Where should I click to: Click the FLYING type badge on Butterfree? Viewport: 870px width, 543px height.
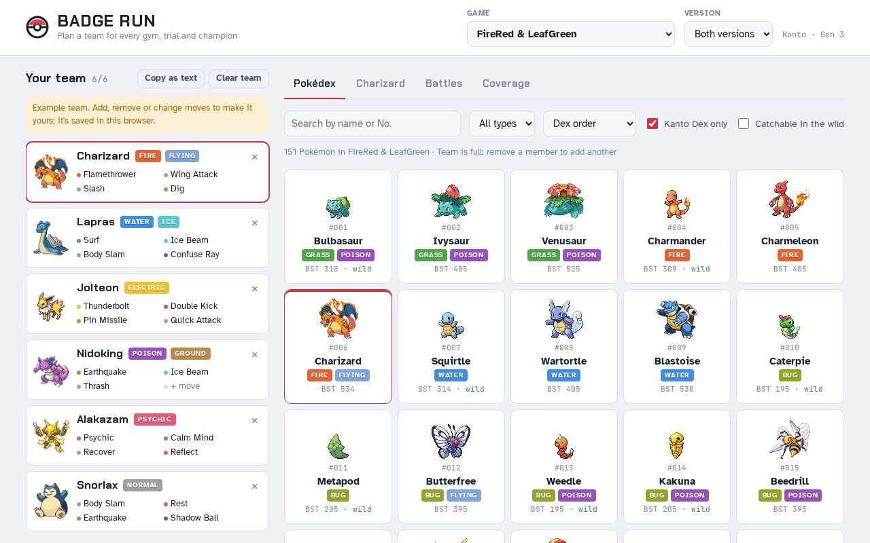pos(464,495)
